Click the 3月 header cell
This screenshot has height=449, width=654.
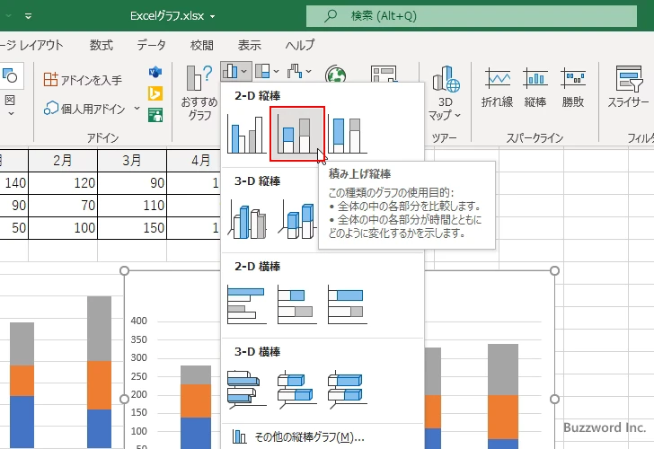[x=132, y=161]
